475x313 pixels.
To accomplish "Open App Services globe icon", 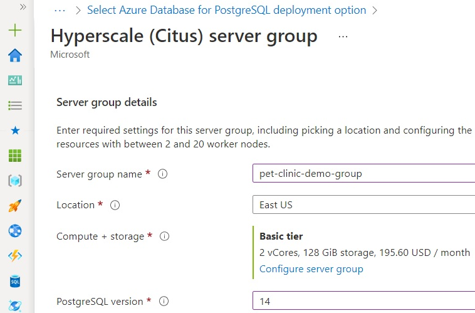I will click(15, 231).
